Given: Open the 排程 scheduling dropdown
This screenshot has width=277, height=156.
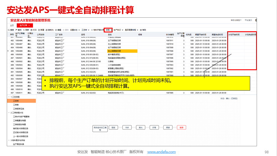Looking at the screenshot, I should [108, 30].
